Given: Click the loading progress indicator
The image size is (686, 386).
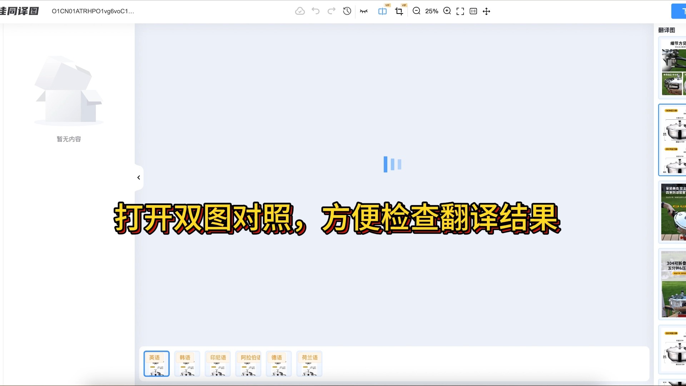Looking at the screenshot, I should tap(392, 164).
